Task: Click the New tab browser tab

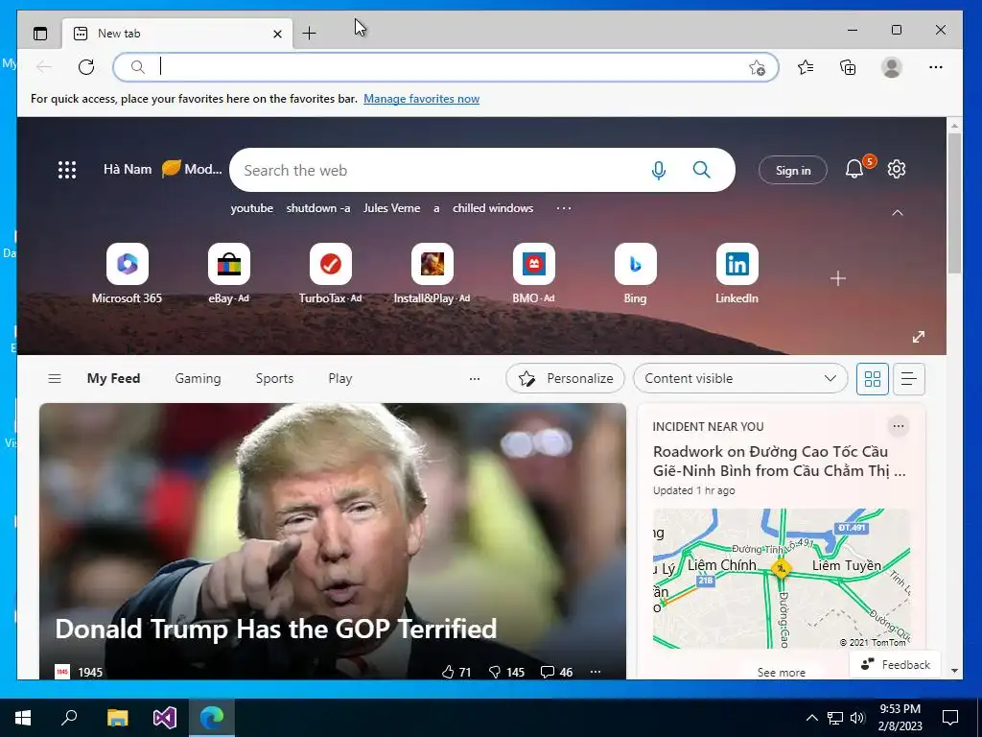Action: (177, 34)
